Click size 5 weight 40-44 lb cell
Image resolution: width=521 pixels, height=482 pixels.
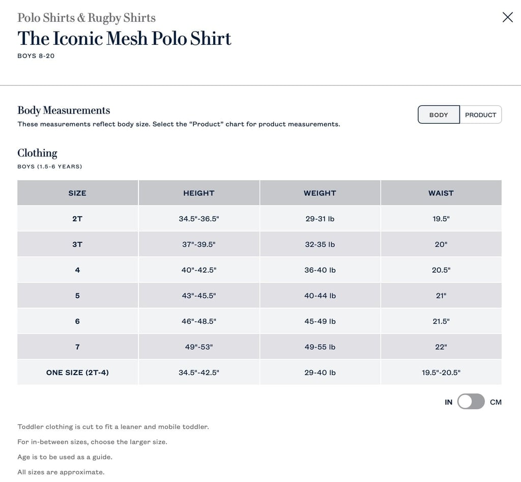pyautogui.click(x=320, y=296)
